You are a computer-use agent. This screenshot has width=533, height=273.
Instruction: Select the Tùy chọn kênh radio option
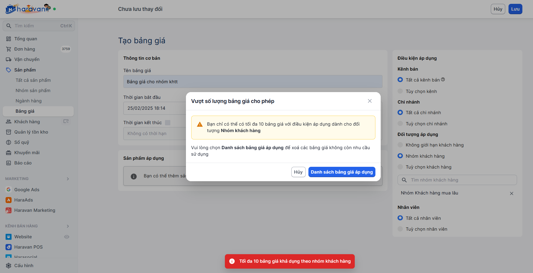pyautogui.click(x=400, y=91)
